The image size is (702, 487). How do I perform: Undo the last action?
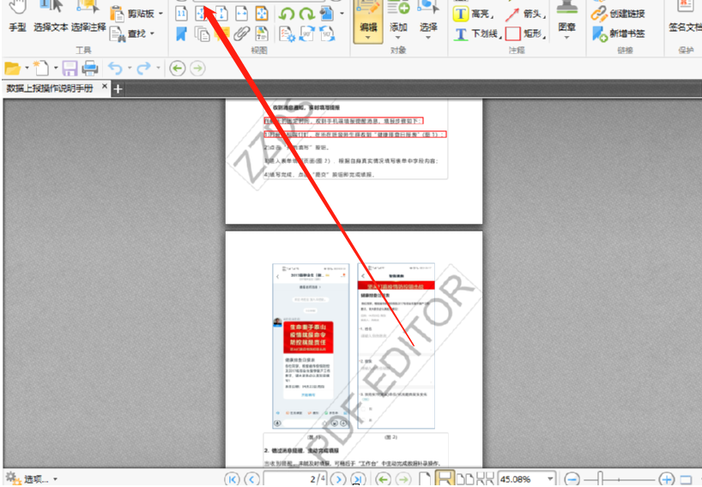tap(115, 69)
